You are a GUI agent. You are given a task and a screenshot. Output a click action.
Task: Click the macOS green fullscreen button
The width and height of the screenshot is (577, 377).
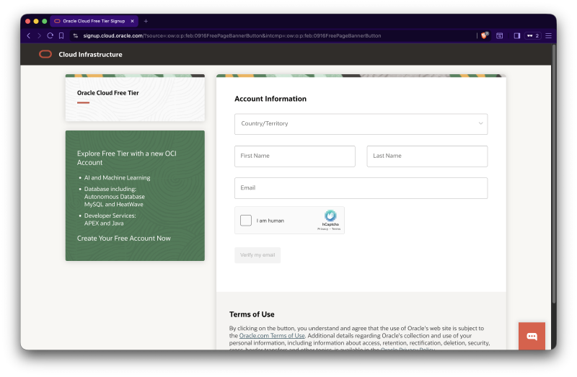45,22
